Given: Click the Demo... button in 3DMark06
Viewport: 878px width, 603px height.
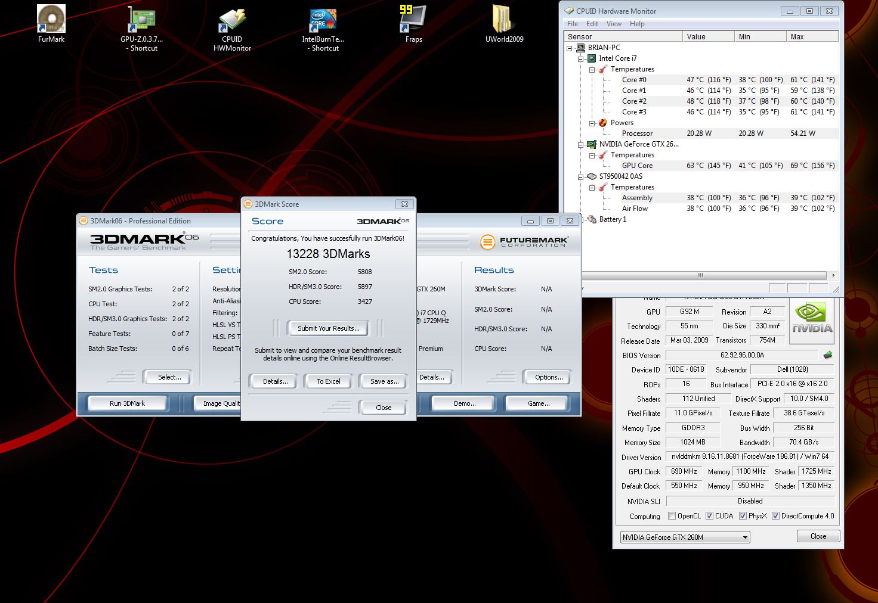Looking at the screenshot, I should point(465,403).
